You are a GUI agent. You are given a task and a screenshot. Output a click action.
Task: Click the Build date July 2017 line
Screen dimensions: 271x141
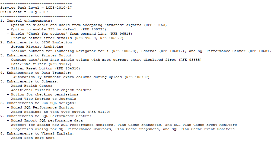(x=24, y=12)
